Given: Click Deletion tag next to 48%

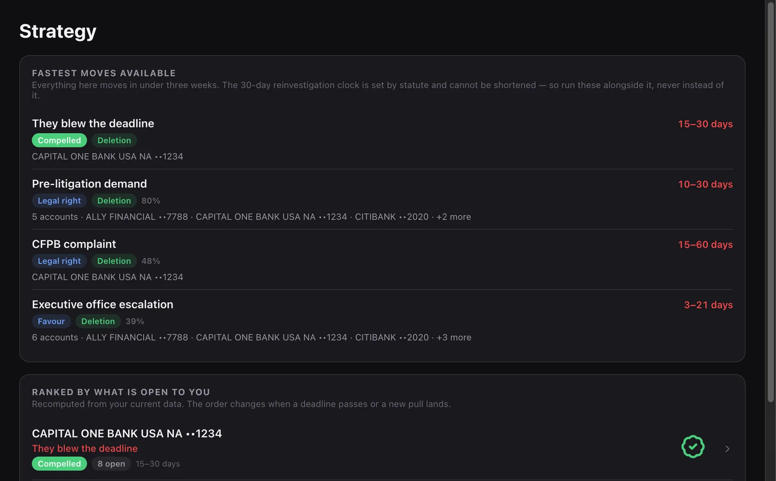Looking at the screenshot, I should (114, 261).
